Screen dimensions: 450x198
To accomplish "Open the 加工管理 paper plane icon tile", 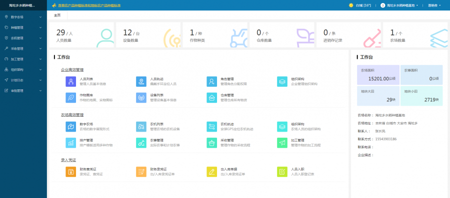I will 282,143.
